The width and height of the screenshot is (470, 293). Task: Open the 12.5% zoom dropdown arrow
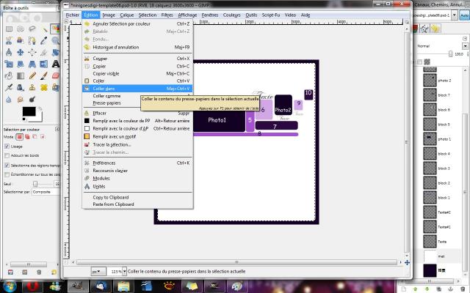click(124, 272)
